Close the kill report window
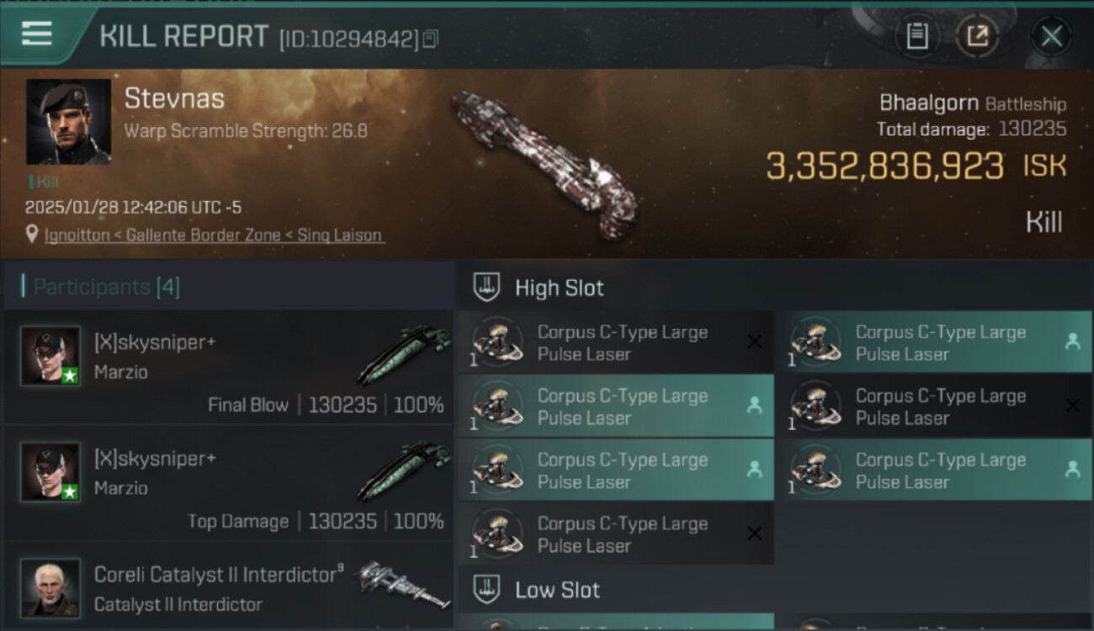Screen dimensions: 1094x631 1051,36
